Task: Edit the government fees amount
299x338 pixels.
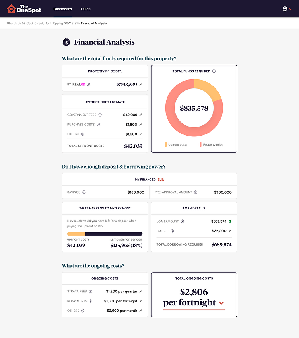Action: pos(141,115)
